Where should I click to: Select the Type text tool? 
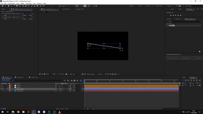pyautogui.click(x=29, y=6)
